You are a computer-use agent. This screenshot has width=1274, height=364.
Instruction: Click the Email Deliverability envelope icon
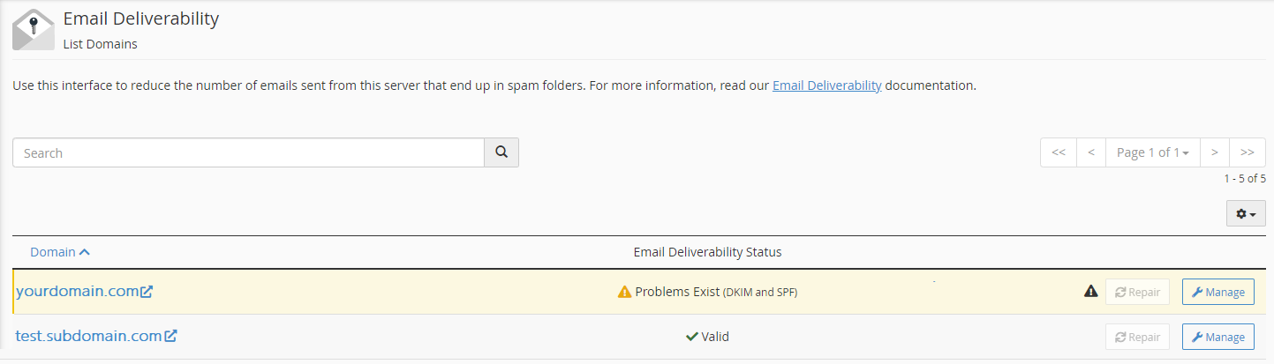click(x=34, y=29)
